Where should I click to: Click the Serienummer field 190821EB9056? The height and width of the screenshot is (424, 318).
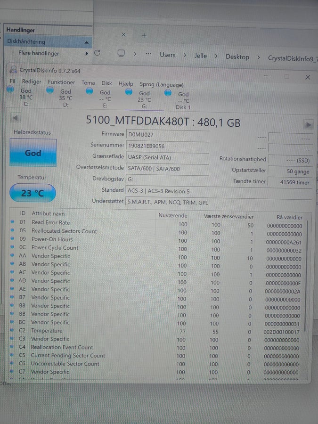tap(167, 146)
